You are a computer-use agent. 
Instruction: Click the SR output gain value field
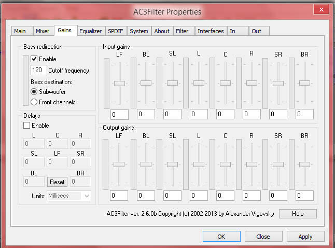[x=278, y=196]
